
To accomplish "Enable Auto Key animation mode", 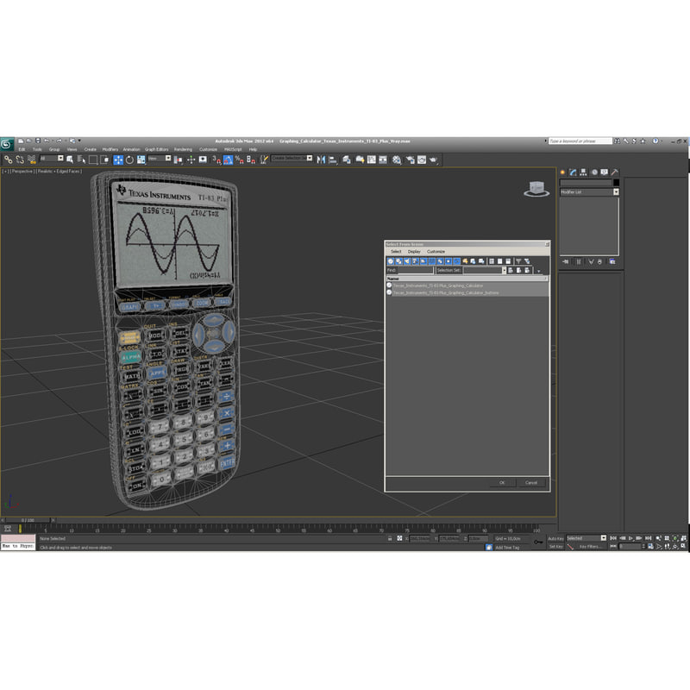I will (x=556, y=538).
